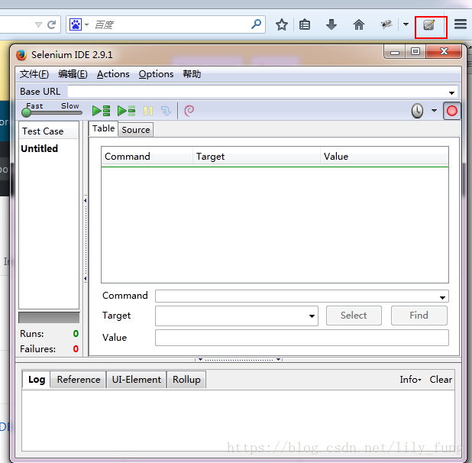Open URL history dropdown triangle

pyautogui.click(x=38, y=24)
